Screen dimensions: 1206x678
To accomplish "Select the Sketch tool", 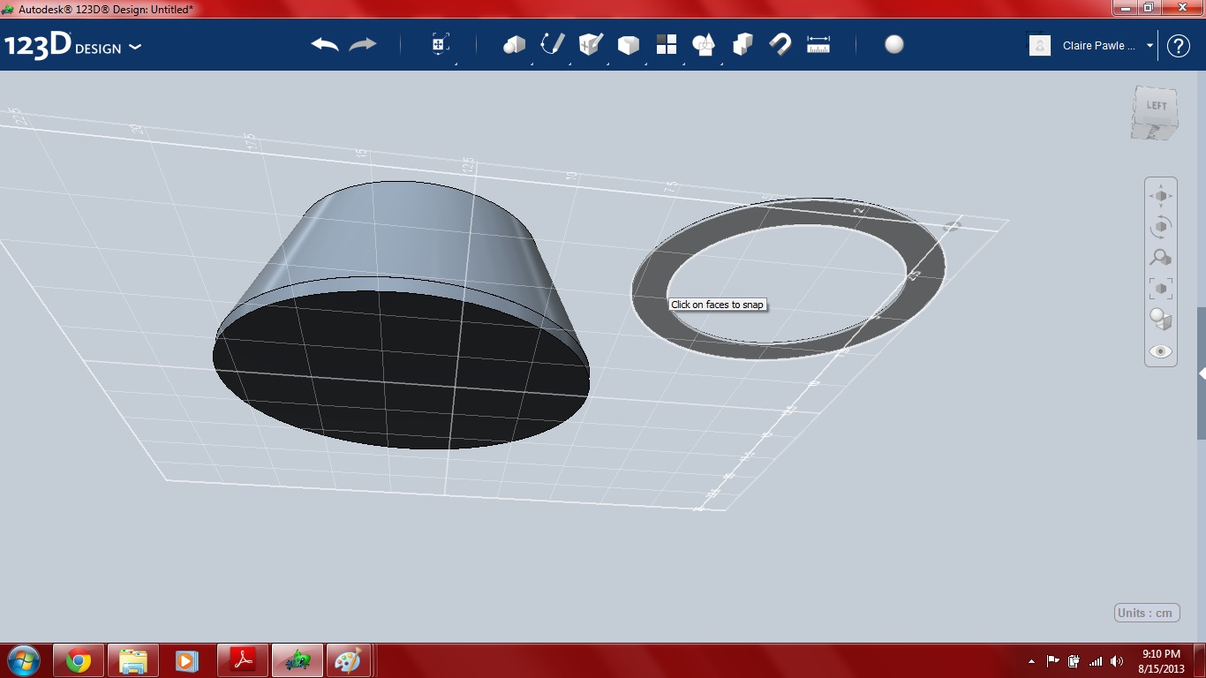I will 553,45.
